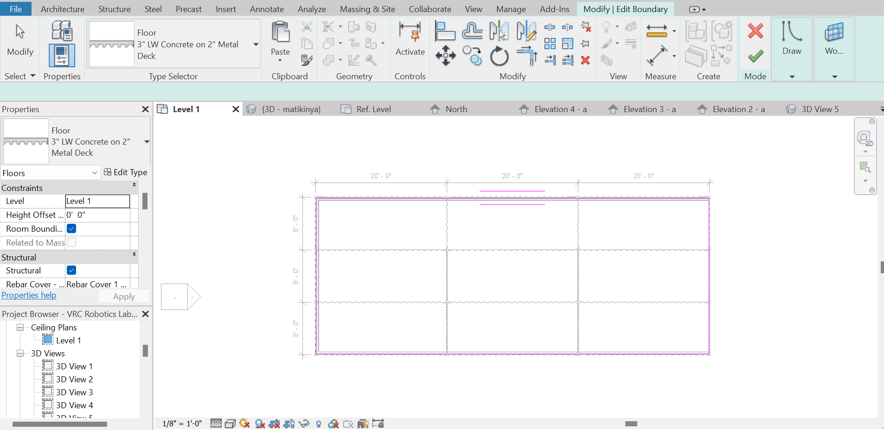Click the Type Properties icon in Properties panel
884x430 pixels.
pos(62,31)
